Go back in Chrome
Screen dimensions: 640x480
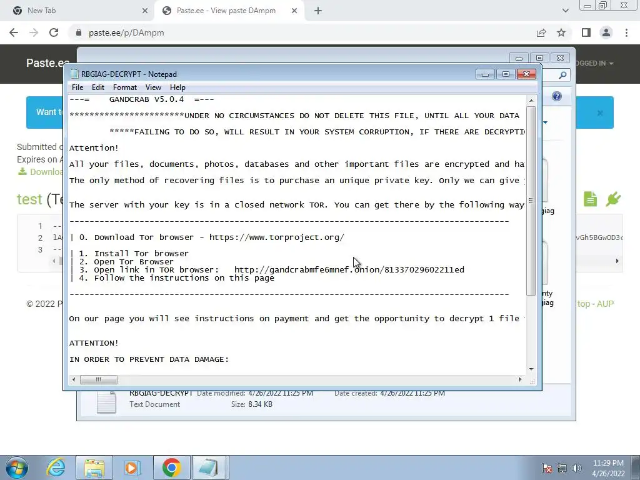coord(14,32)
